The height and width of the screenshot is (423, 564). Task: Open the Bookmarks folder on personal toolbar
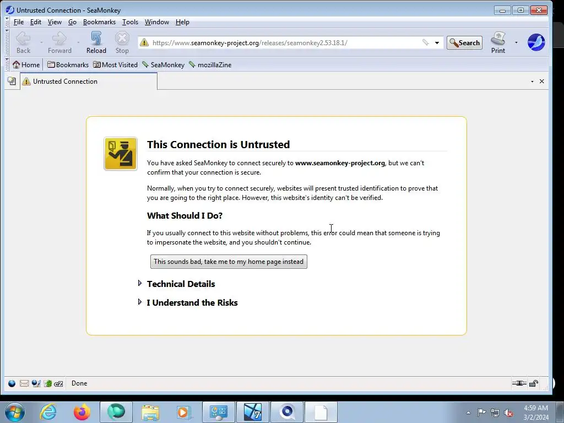68,65
